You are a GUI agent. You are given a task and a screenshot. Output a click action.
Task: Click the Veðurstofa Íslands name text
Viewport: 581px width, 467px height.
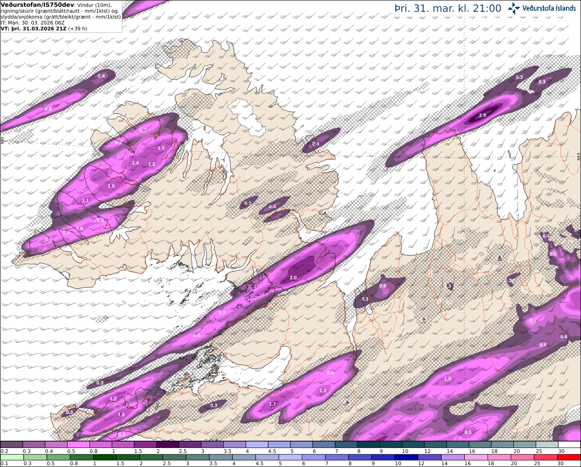coord(549,8)
